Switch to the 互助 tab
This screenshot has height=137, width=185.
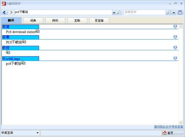[x=77, y=21]
